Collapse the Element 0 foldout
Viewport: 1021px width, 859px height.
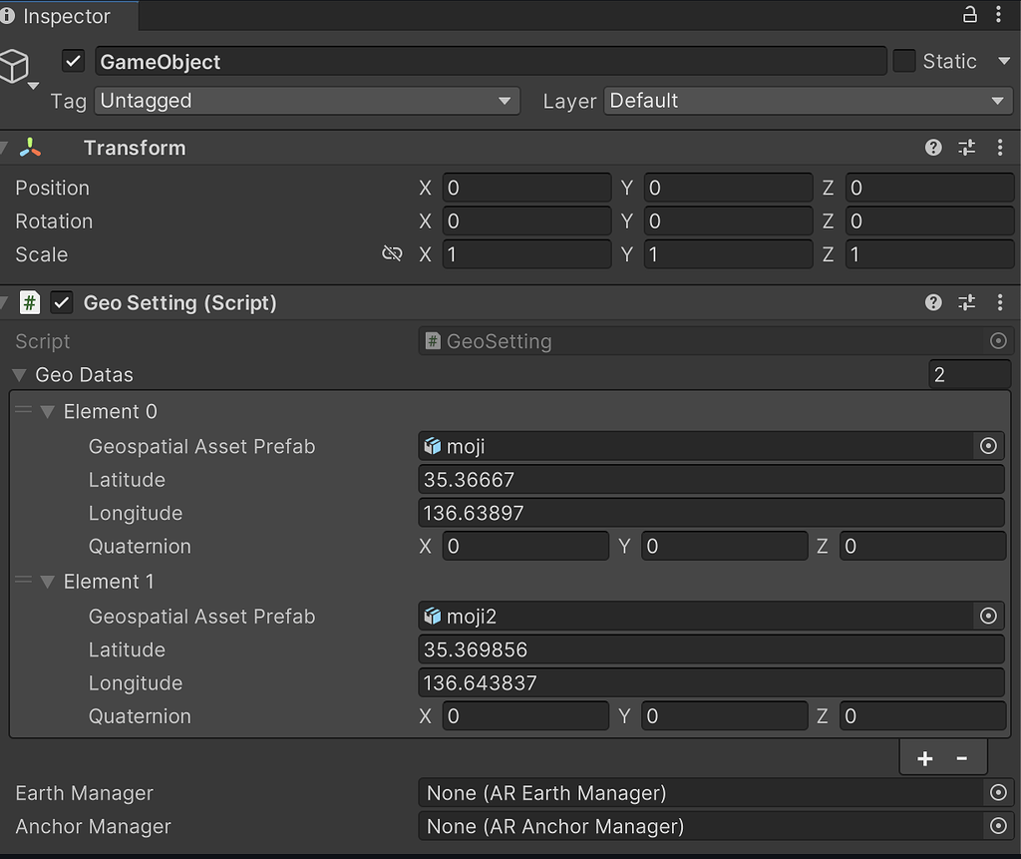tap(47, 412)
